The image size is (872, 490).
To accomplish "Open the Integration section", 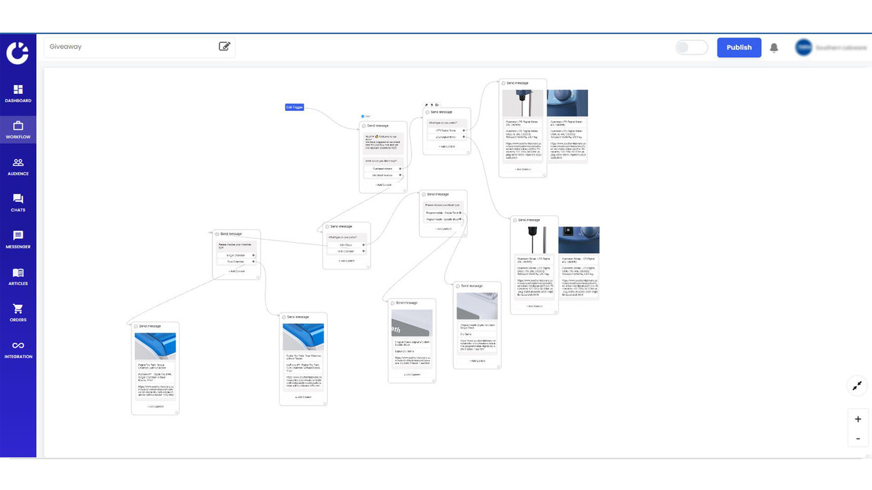I will pos(18,350).
